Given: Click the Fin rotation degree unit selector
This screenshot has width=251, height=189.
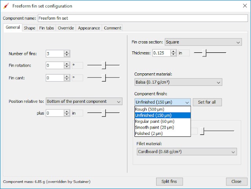Looking at the screenshot, I should pos(77,65).
